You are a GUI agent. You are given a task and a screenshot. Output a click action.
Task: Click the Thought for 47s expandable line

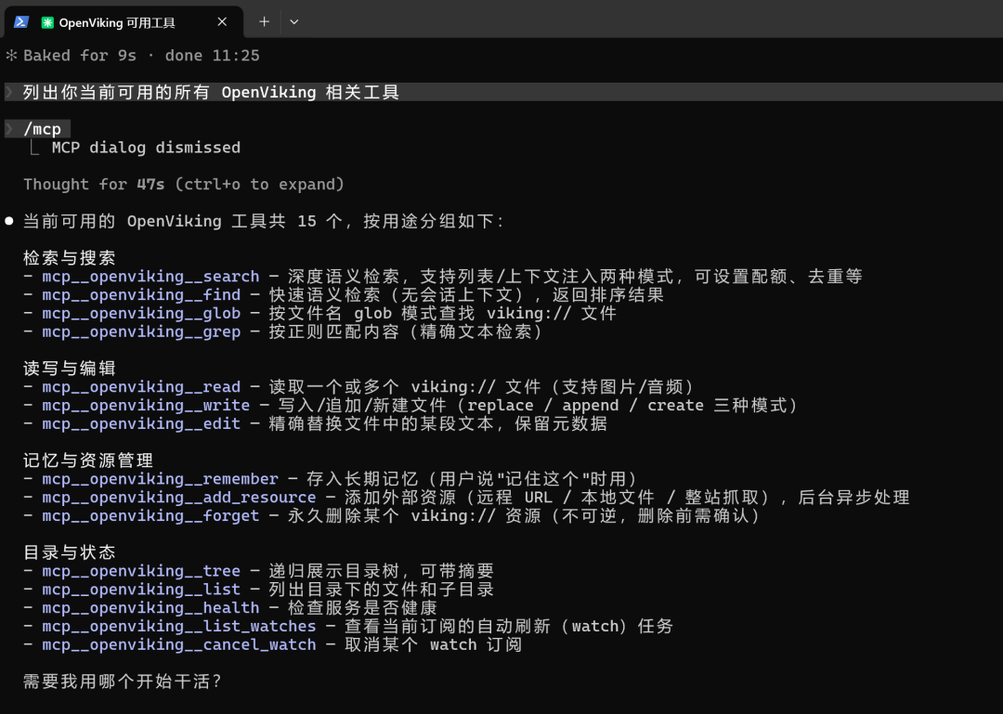pos(184,184)
